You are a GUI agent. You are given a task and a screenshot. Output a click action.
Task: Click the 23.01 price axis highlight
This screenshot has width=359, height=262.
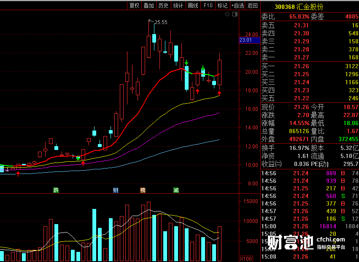pos(250,40)
